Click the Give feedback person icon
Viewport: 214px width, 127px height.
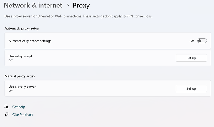point(7,115)
